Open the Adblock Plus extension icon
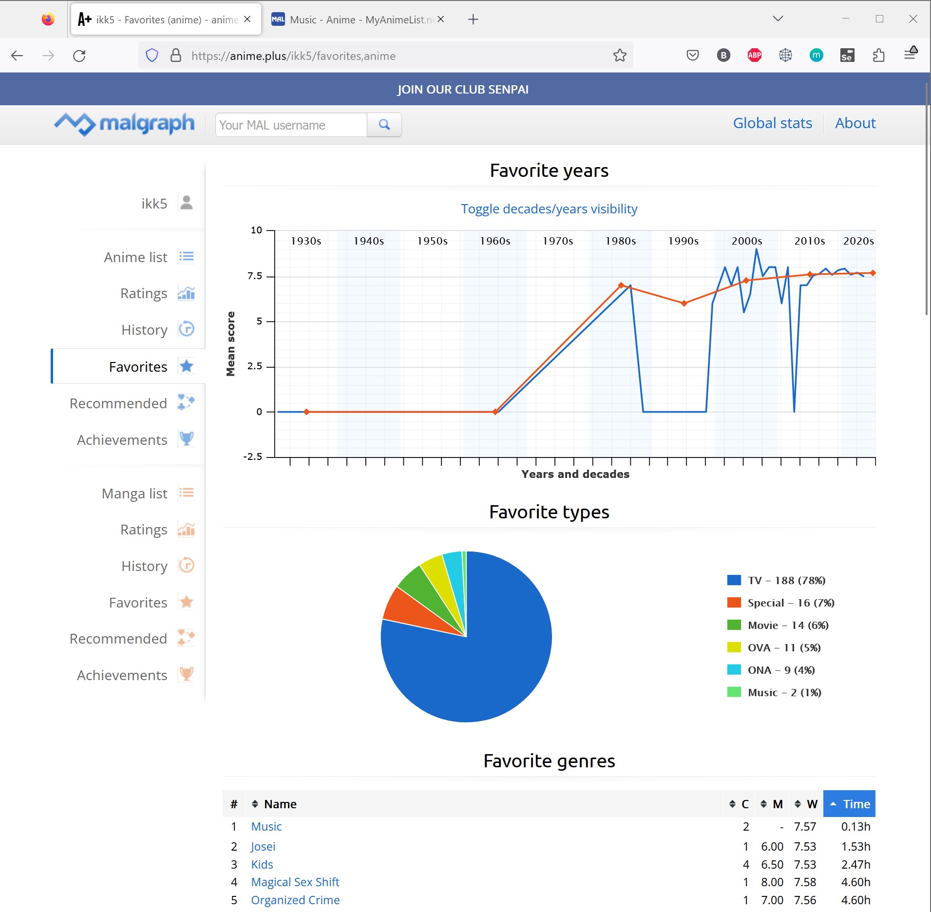Image resolution: width=931 pixels, height=912 pixels. coord(754,56)
